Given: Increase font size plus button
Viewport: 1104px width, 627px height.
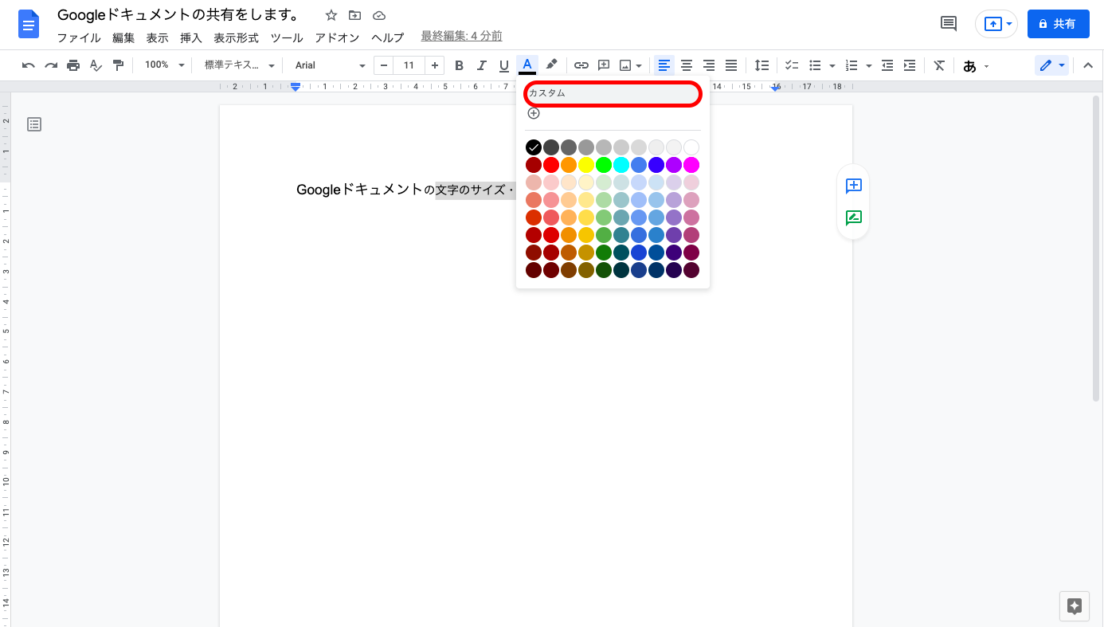Looking at the screenshot, I should point(434,65).
